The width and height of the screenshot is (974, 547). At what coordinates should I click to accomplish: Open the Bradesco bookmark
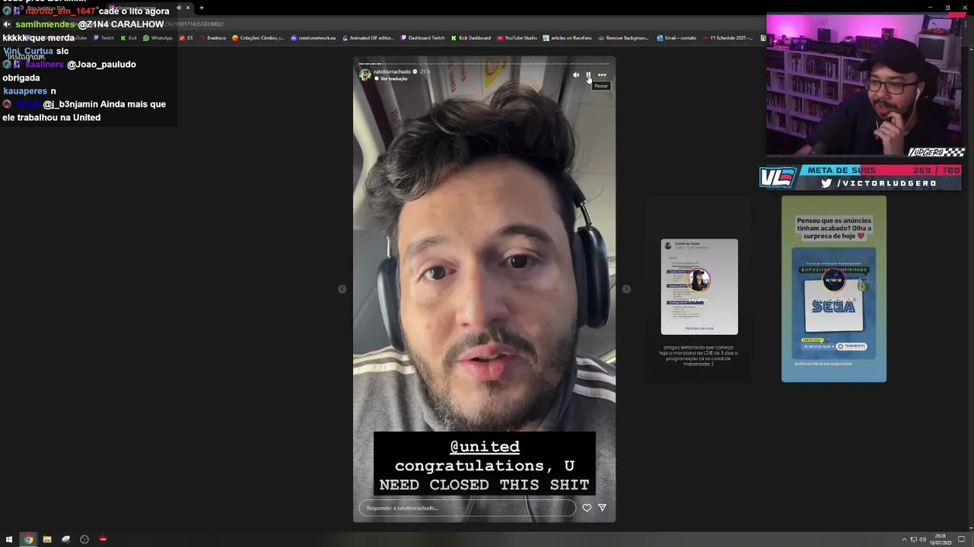pos(213,38)
